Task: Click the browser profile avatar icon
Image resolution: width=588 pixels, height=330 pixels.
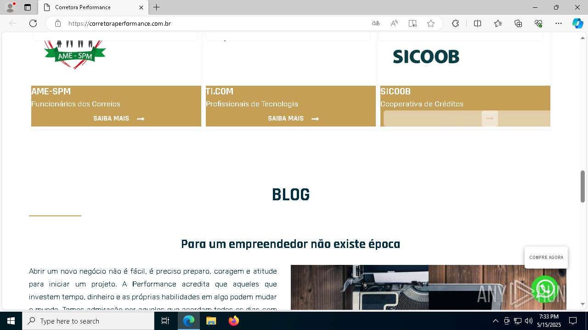Action: (x=10, y=7)
